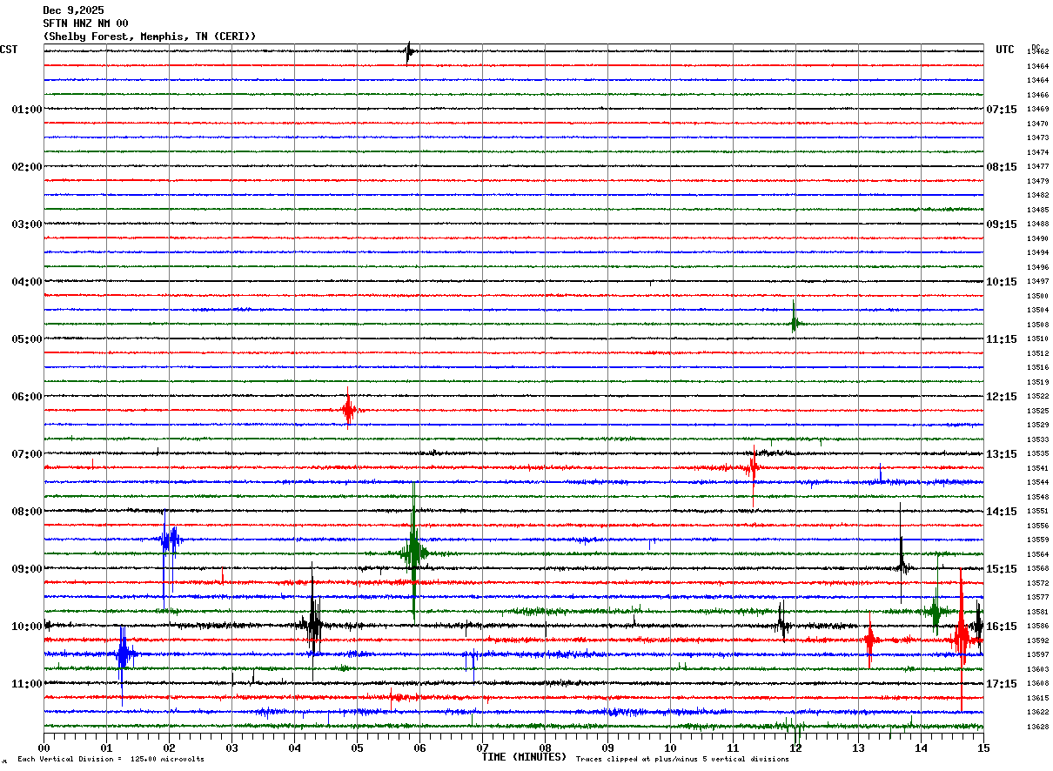Screen dimensions: 1053x771
Task: Click the large green event burst near minute 06
Action: click(414, 552)
